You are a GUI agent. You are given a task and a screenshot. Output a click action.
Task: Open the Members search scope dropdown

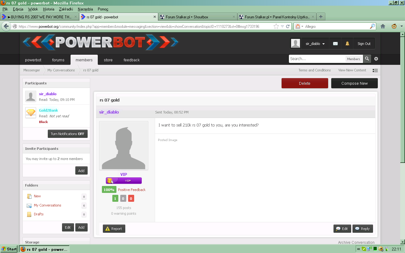point(353,59)
